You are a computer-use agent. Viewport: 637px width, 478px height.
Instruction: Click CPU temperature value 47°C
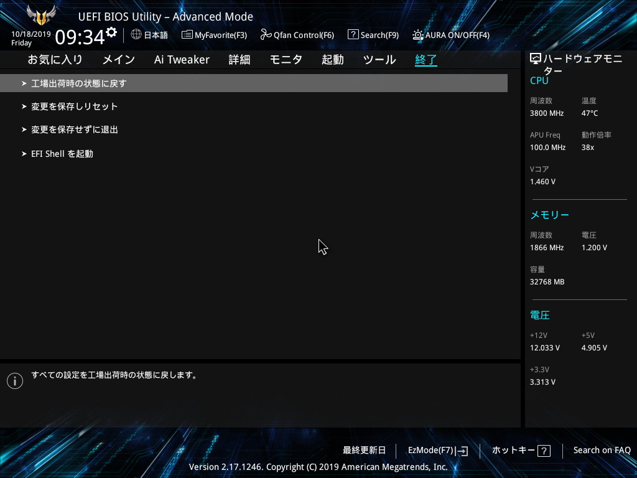pos(590,113)
